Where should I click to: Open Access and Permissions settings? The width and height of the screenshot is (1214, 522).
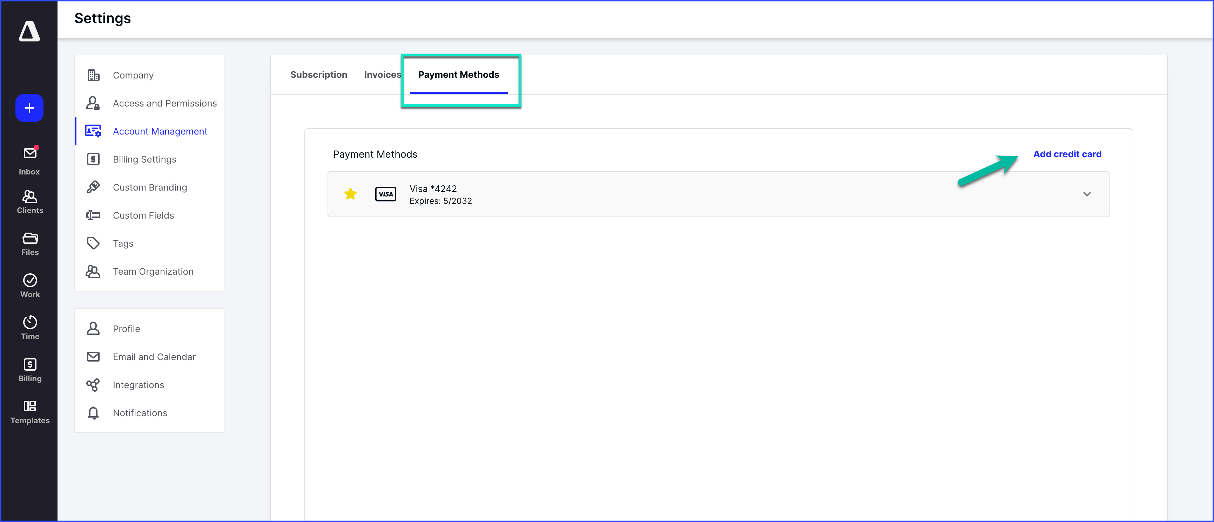point(164,103)
